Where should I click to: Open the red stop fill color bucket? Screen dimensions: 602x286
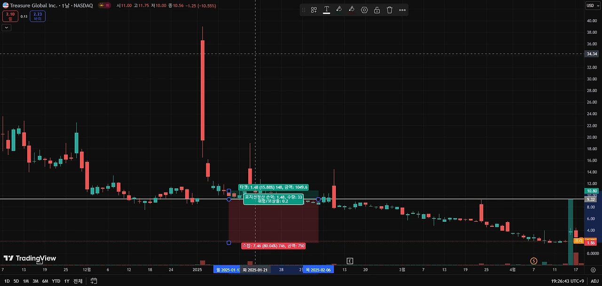point(351,10)
